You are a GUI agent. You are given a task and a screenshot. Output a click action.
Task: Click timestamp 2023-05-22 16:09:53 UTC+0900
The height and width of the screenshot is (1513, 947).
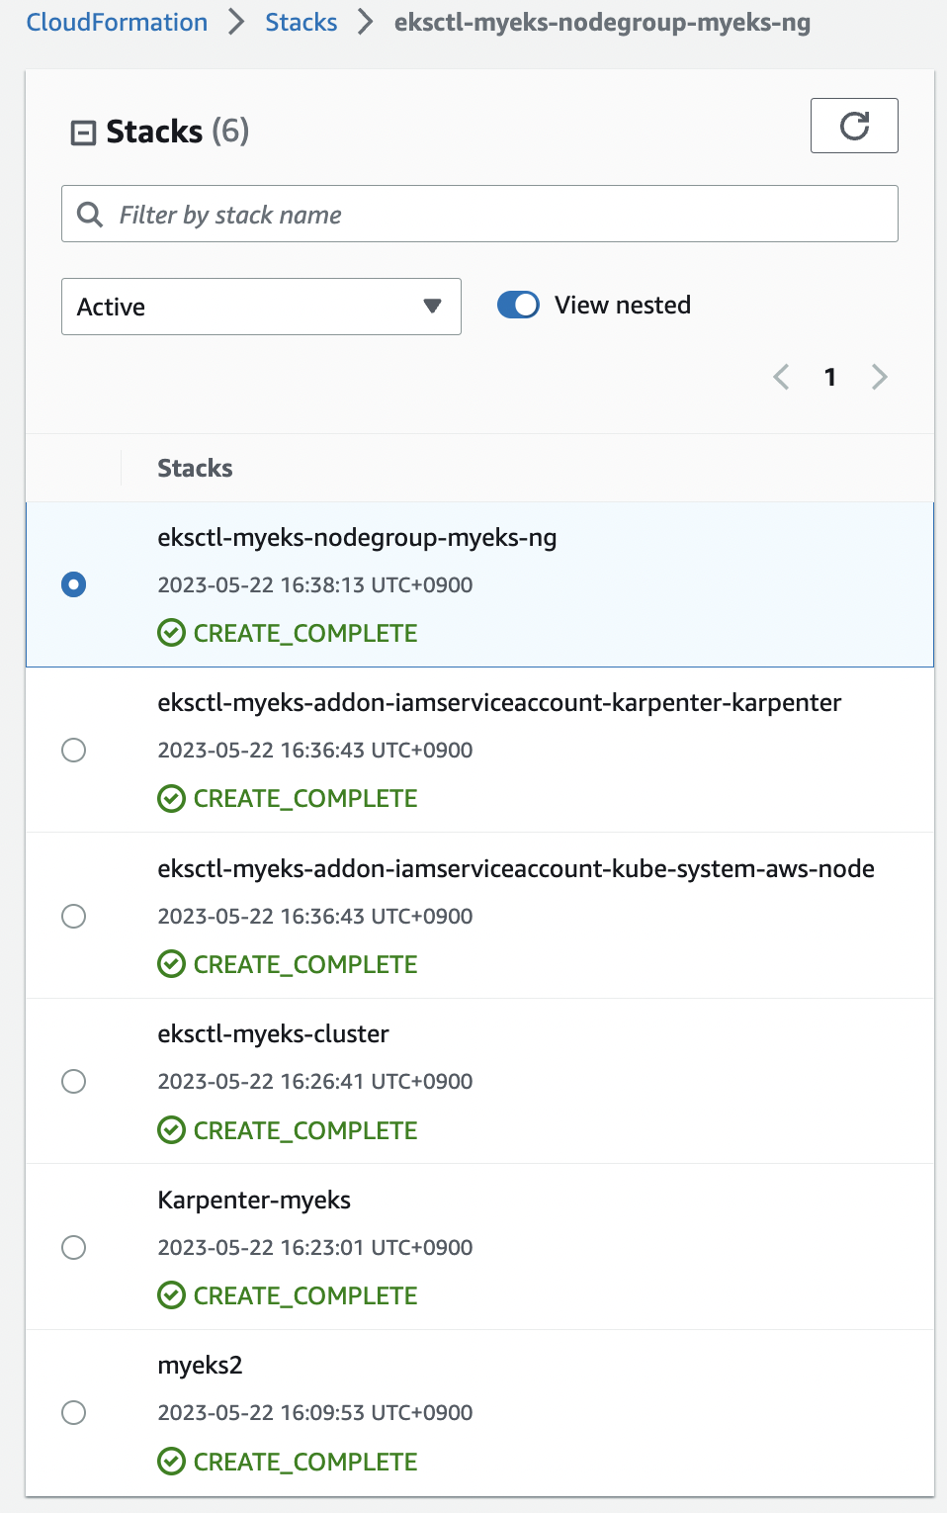315,1412
